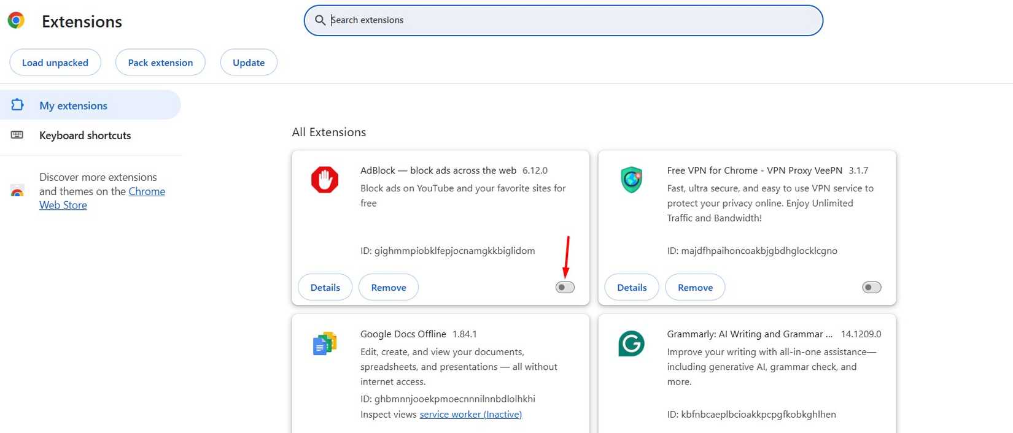Open the Keyboard shortcuts page

tap(85, 136)
